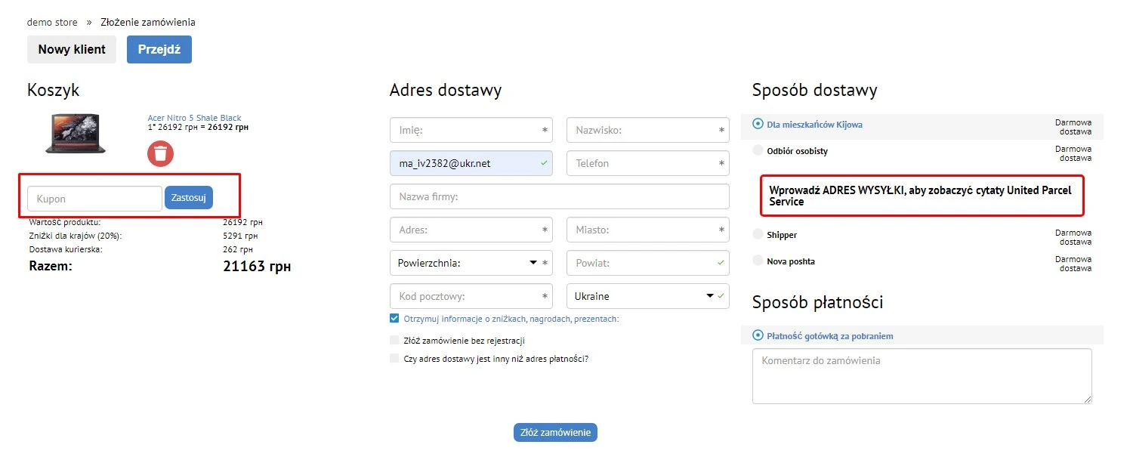
Task: Open the Acer Nitro 5 Shale Black link
Action: pyautogui.click(x=194, y=117)
